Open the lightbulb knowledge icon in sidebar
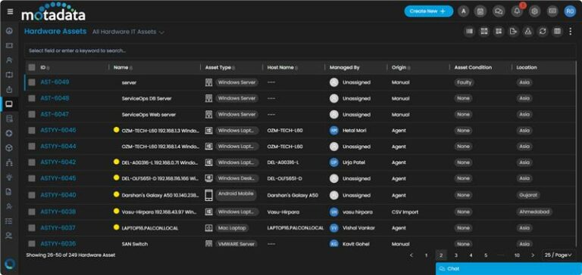Viewport: 582px width, 275px height. tap(9, 178)
